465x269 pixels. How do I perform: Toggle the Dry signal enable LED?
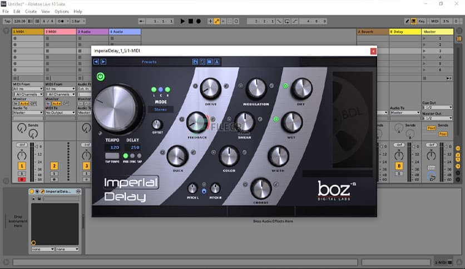click(x=285, y=86)
